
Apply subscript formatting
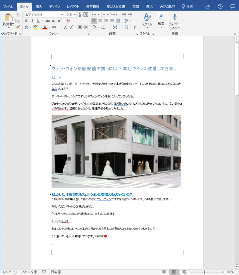click(x=54, y=21)
